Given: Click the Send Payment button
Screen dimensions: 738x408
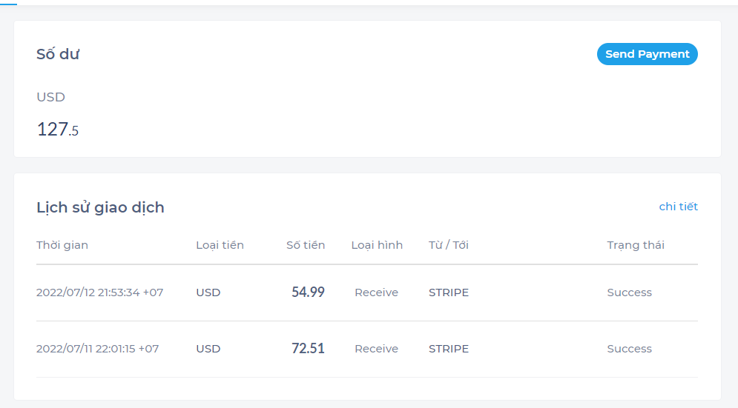Looking at the screenshot, I should pyautogui.click(x=647, y=54).
